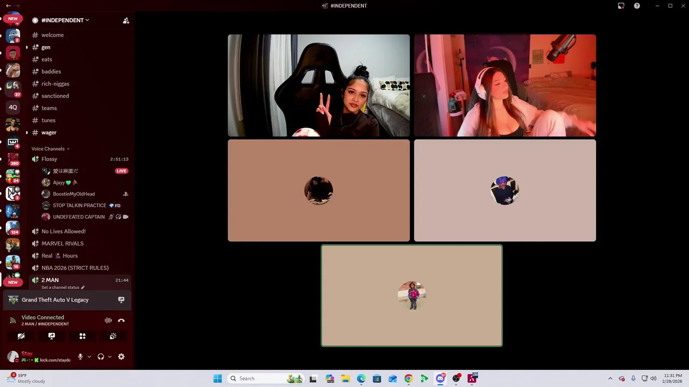The height and width of the screenshot is (387, 689).
Task: Collapse the Voice Channels category
Action: pos(51,149)
